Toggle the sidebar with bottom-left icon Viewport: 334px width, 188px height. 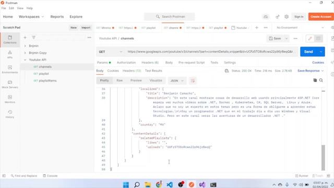[4, 176]
